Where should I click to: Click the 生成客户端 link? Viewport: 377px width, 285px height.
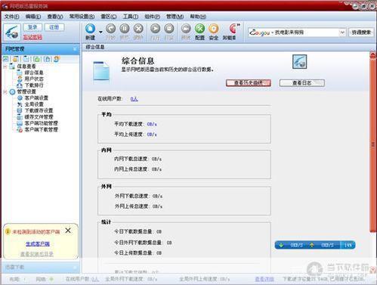pyautogui.click(x=38, y=244)
